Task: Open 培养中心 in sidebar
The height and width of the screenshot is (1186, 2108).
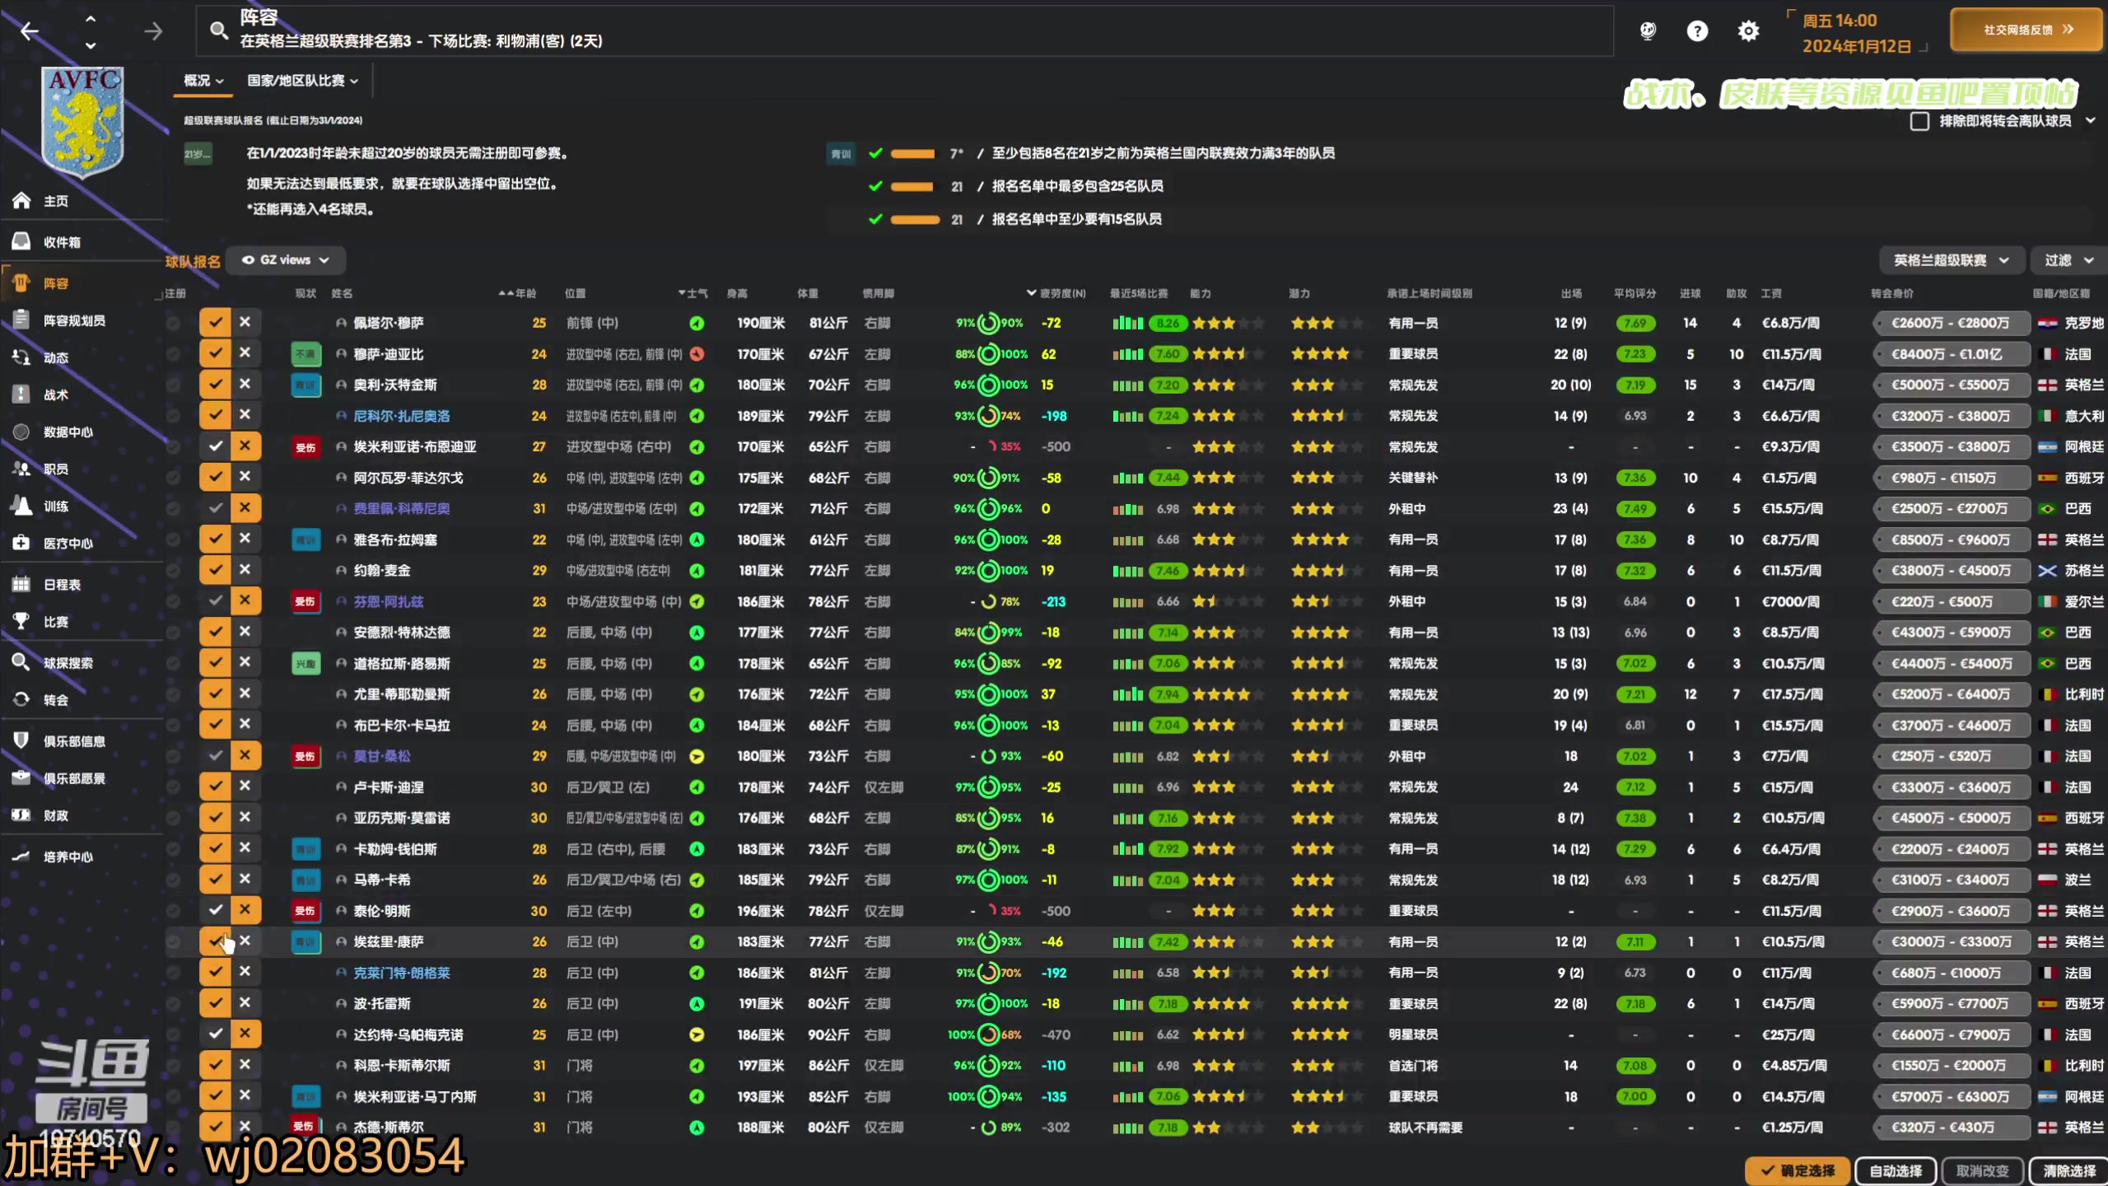Action: (x=68, y=857)
